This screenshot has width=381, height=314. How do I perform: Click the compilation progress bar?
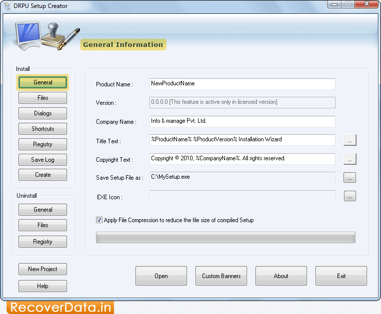click(225, 237)
